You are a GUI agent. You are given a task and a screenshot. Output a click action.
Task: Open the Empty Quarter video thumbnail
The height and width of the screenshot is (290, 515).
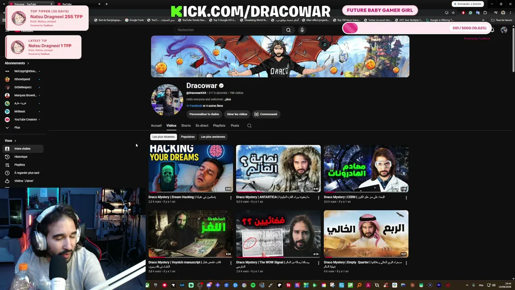point(366,234)
